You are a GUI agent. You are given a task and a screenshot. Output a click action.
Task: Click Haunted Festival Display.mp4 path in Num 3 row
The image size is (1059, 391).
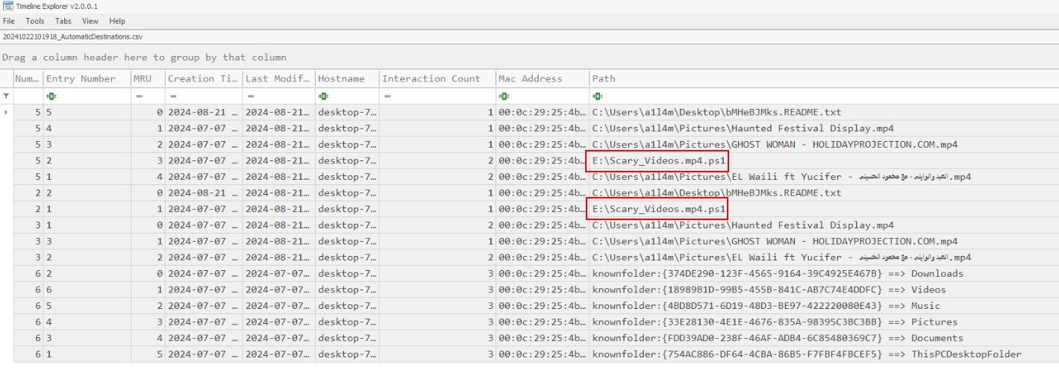pos(743,225)
